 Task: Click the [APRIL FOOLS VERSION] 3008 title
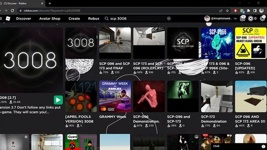click(x=79, y=119)
